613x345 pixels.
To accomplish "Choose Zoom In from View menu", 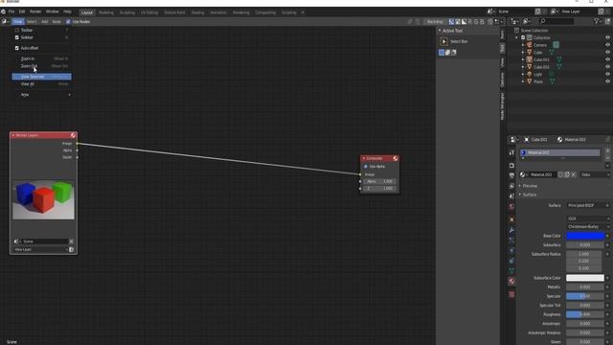I will coord(41,58).
